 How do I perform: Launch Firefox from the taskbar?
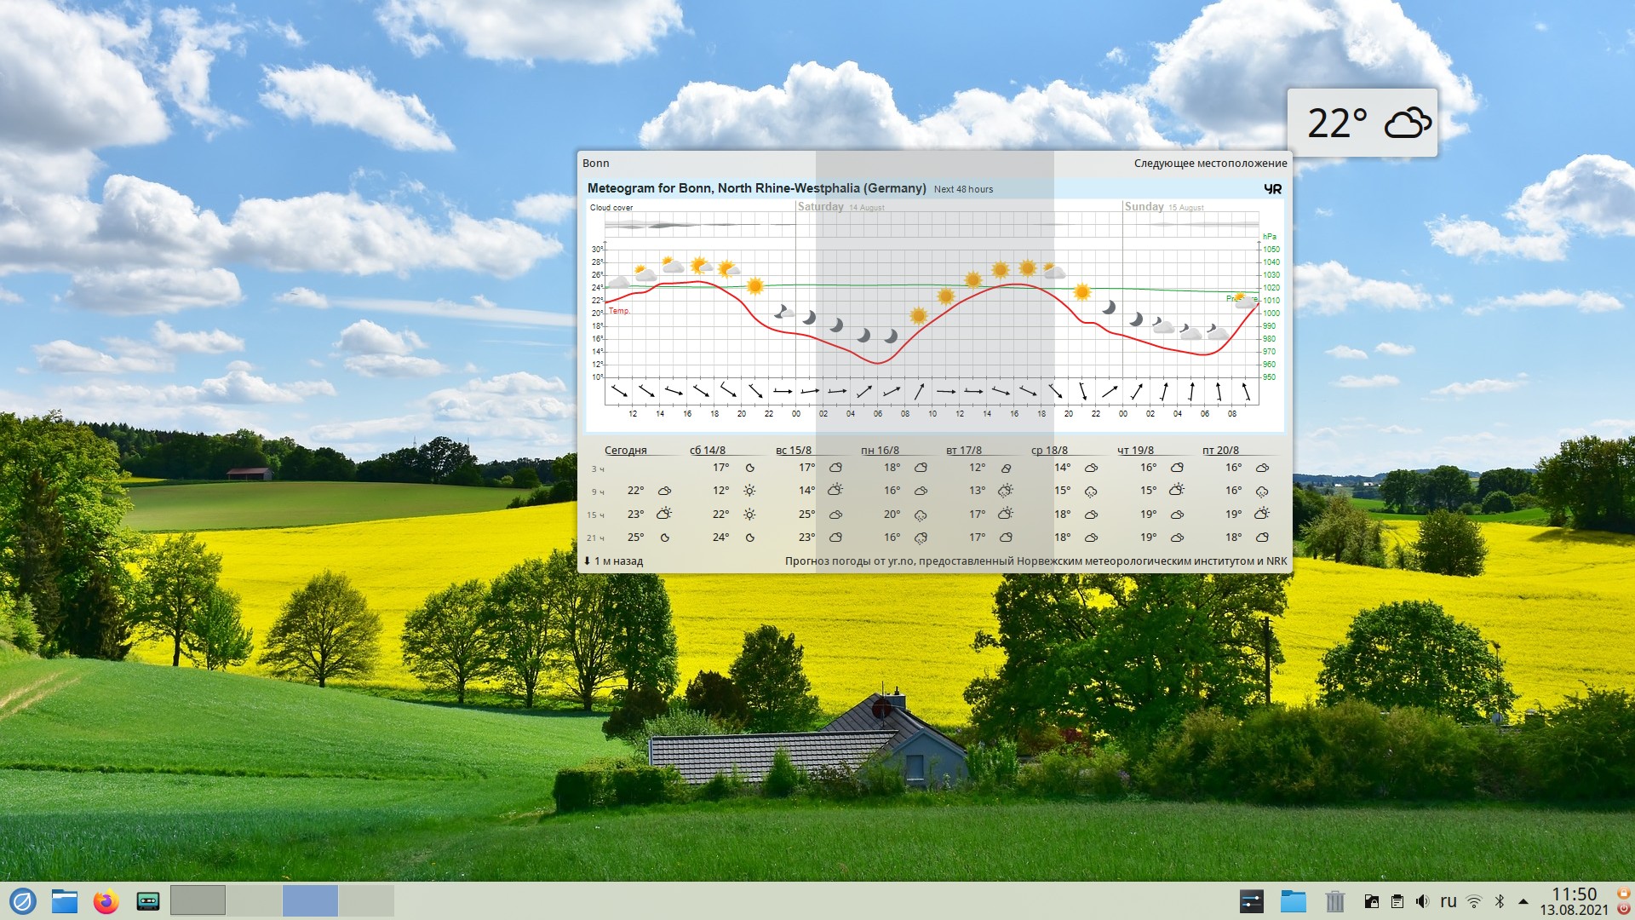point(106,900)
